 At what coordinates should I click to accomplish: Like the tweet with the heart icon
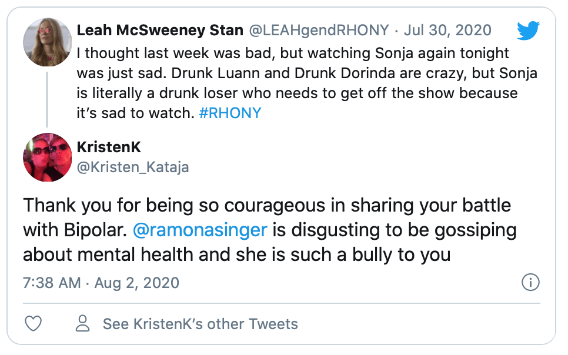pyautogui.click(x=34, y=323)
